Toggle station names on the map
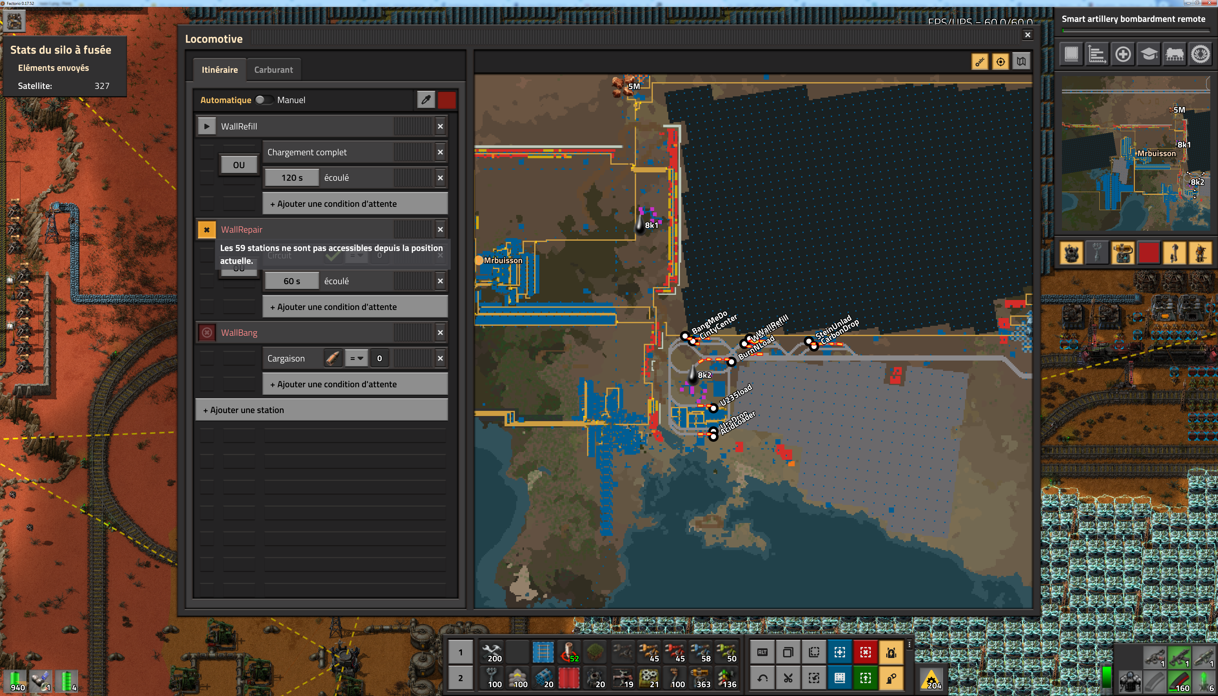Viewport: 1218px width, 696px height. click(980, 62)
